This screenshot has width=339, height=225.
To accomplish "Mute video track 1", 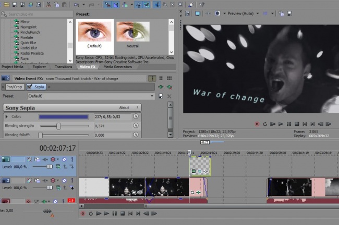I will 64,160.
